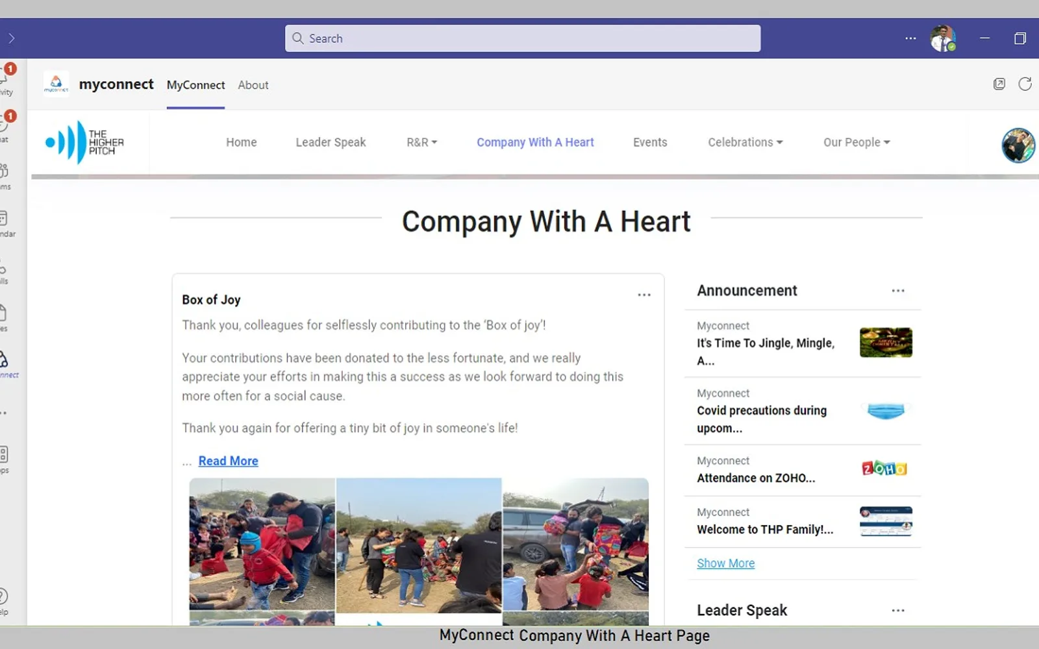
Task: Open first Box of Joy photo with child
Action: pyautogui.click(x=262, y=544)
